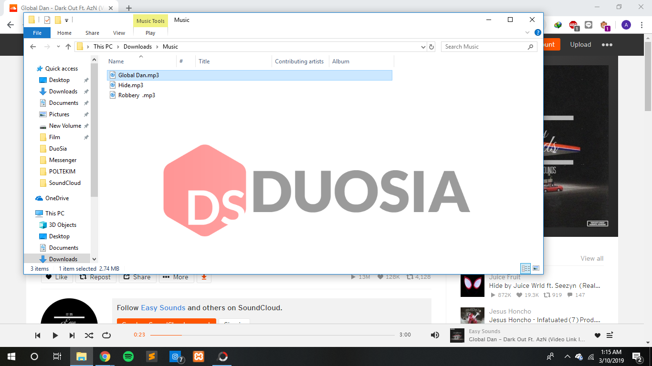
Task: Toggle shuffle in SoundCloud player
Action: click(89, 335)
